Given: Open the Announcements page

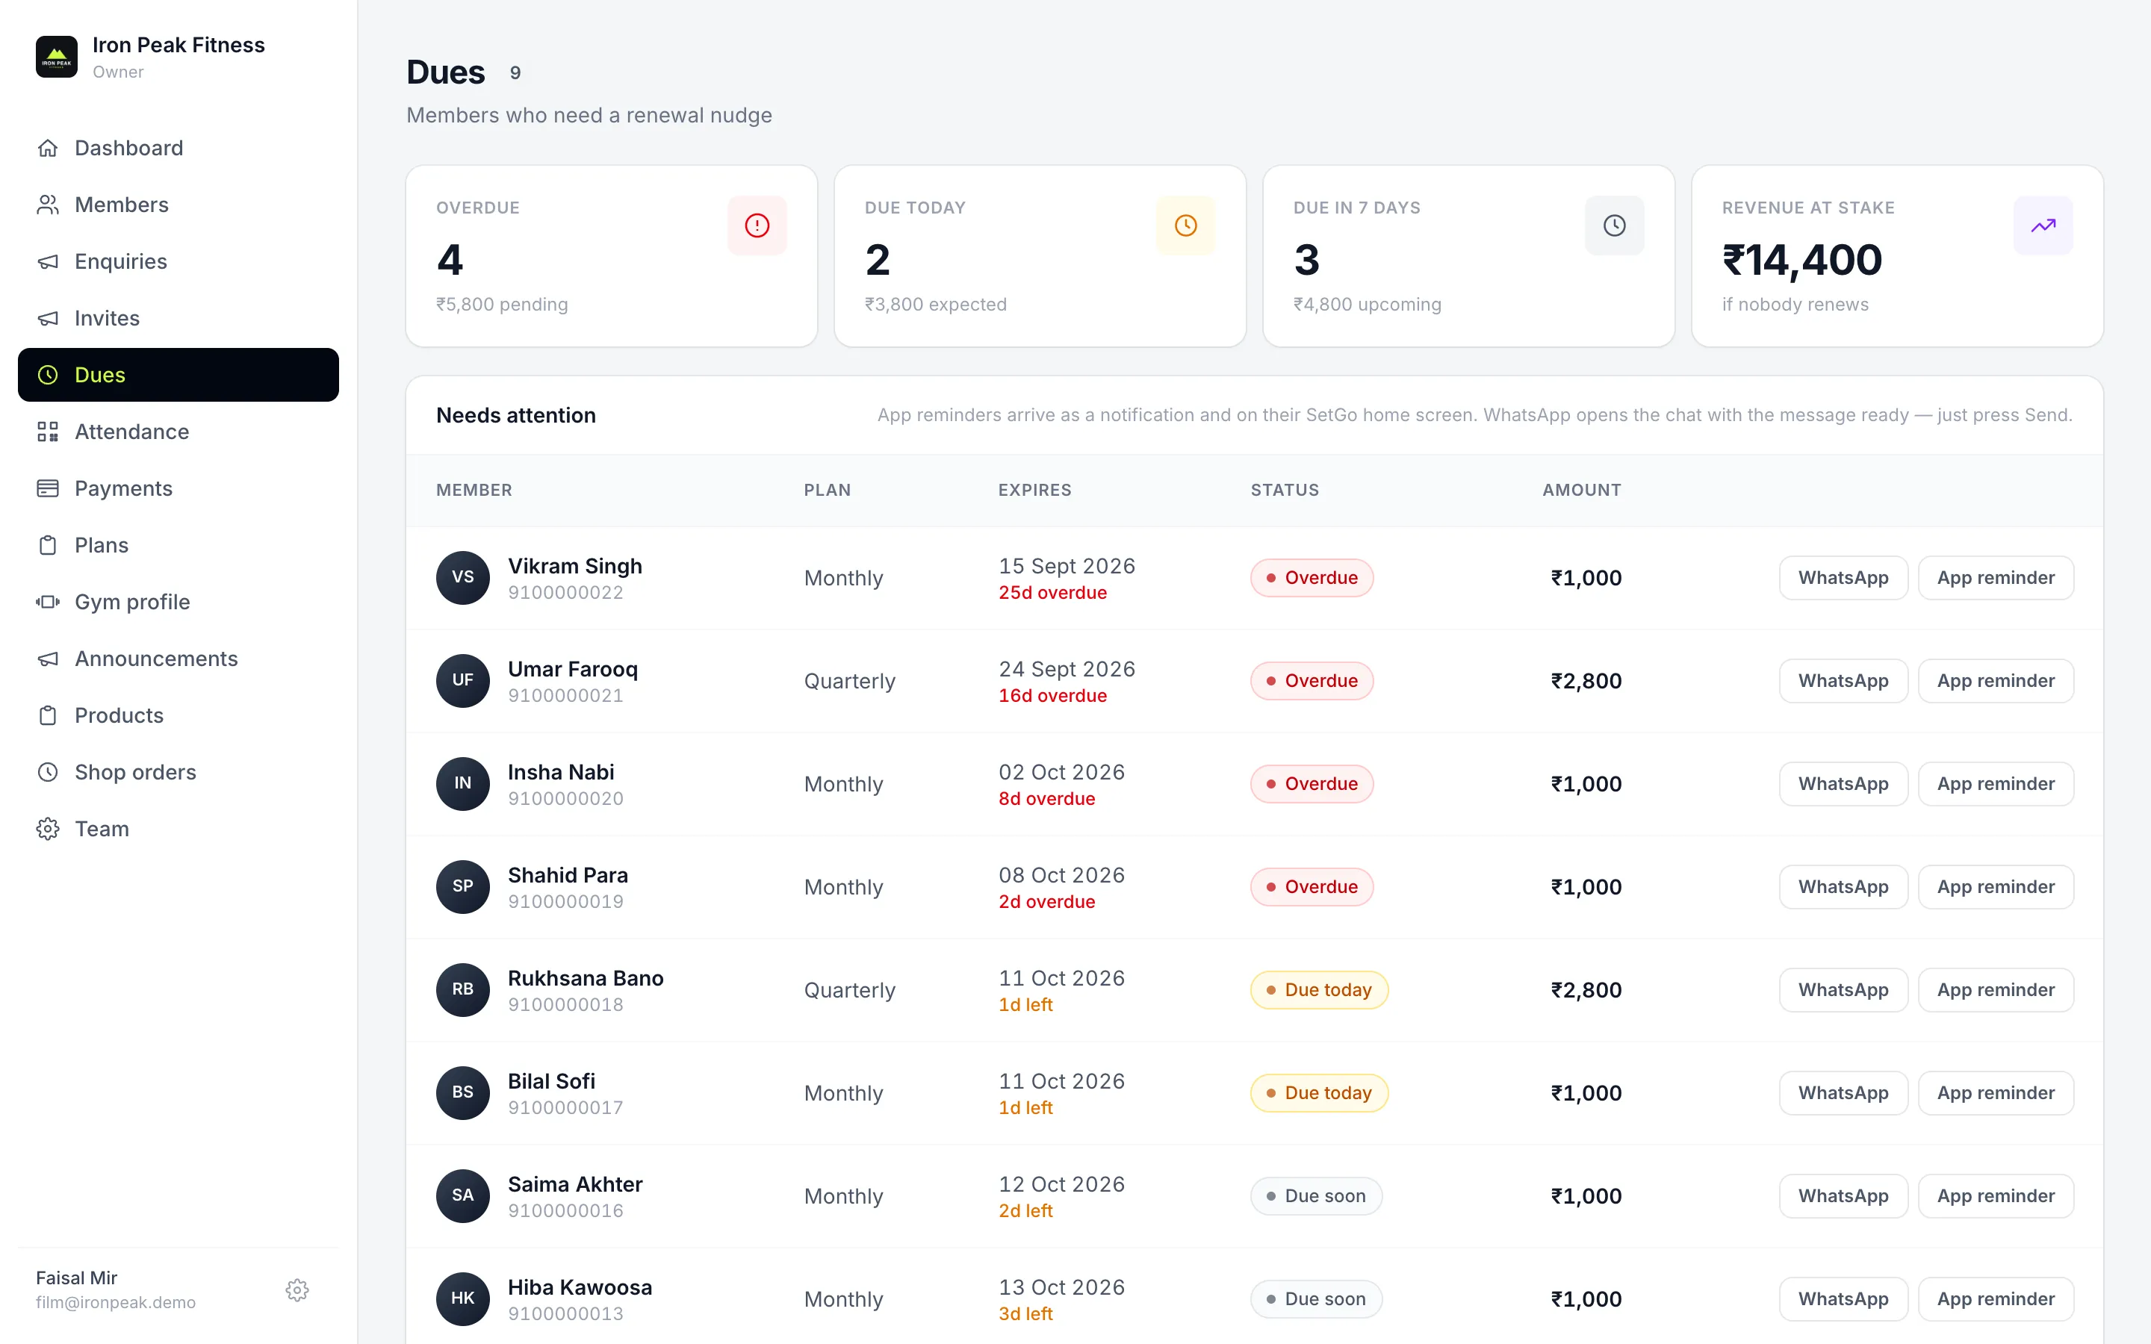Looking at the screenshot, I should (179, 659).
